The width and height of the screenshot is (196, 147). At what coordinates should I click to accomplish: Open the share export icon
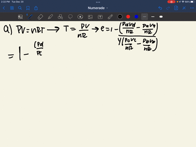pos(36,8)
